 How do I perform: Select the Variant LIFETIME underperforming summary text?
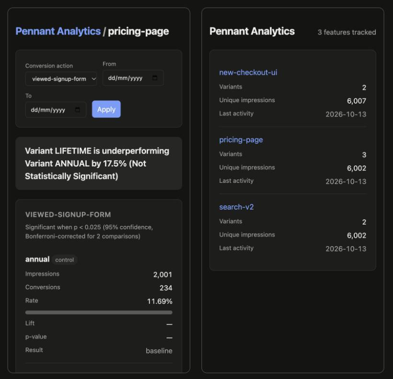(97, 164)
